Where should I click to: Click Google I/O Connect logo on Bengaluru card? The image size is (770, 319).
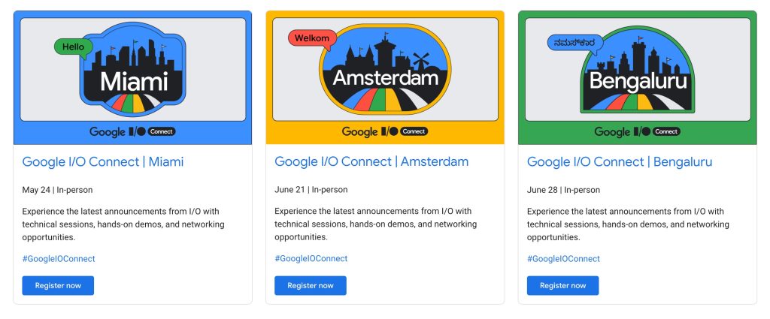point(638,131)
